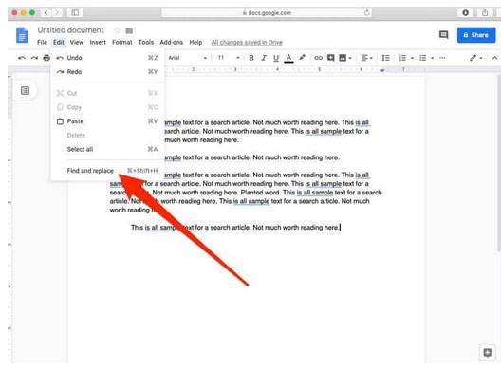Hide the menus with the up chevron

pyautogui.click(x=494, y=58)
